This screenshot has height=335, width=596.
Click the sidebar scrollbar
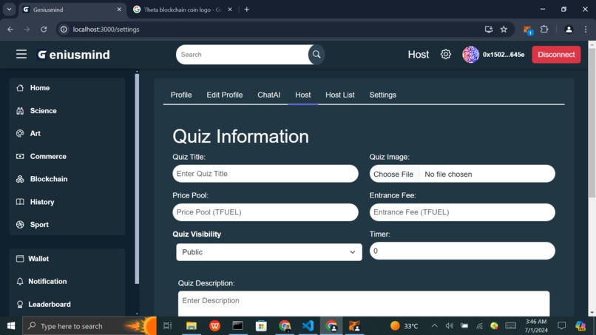137,179
